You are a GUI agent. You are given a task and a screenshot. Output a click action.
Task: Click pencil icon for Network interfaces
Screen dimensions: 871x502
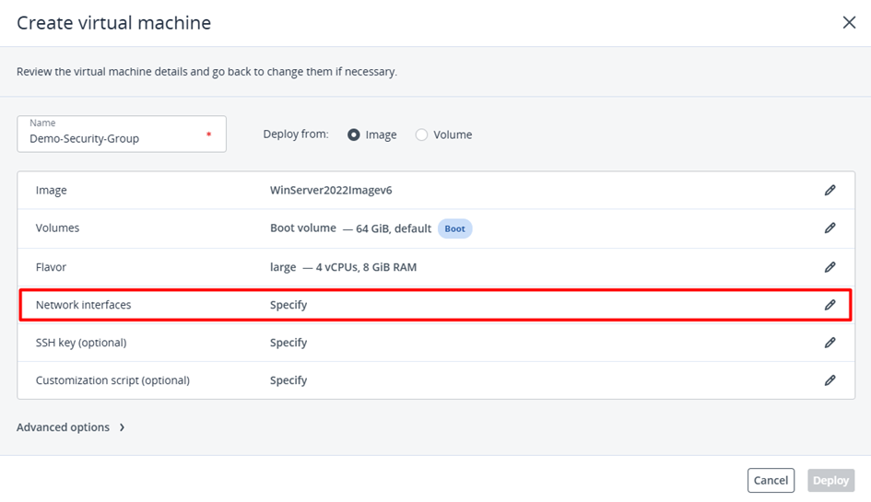point(830,305)
